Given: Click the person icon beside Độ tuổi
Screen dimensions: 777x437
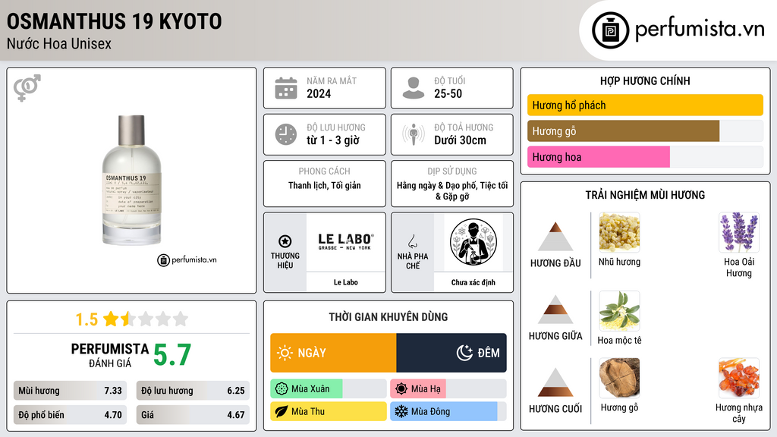Looking at the screenshot, I should tap(414, 88).
